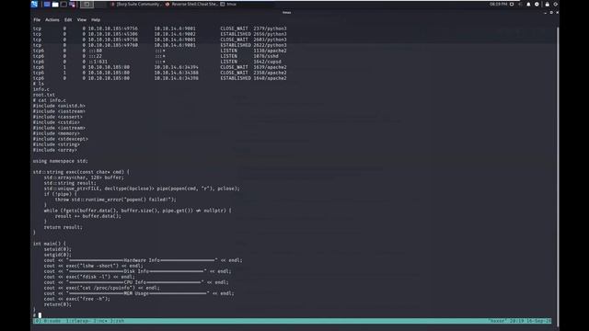Click the blue desktop panel icon
Image resolution: width=589 pixels, height=331 pixels.
tap(47, 5)
